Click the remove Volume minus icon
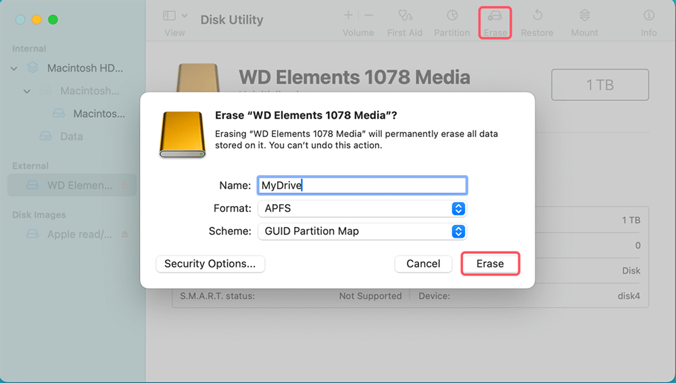 point(368,15)
